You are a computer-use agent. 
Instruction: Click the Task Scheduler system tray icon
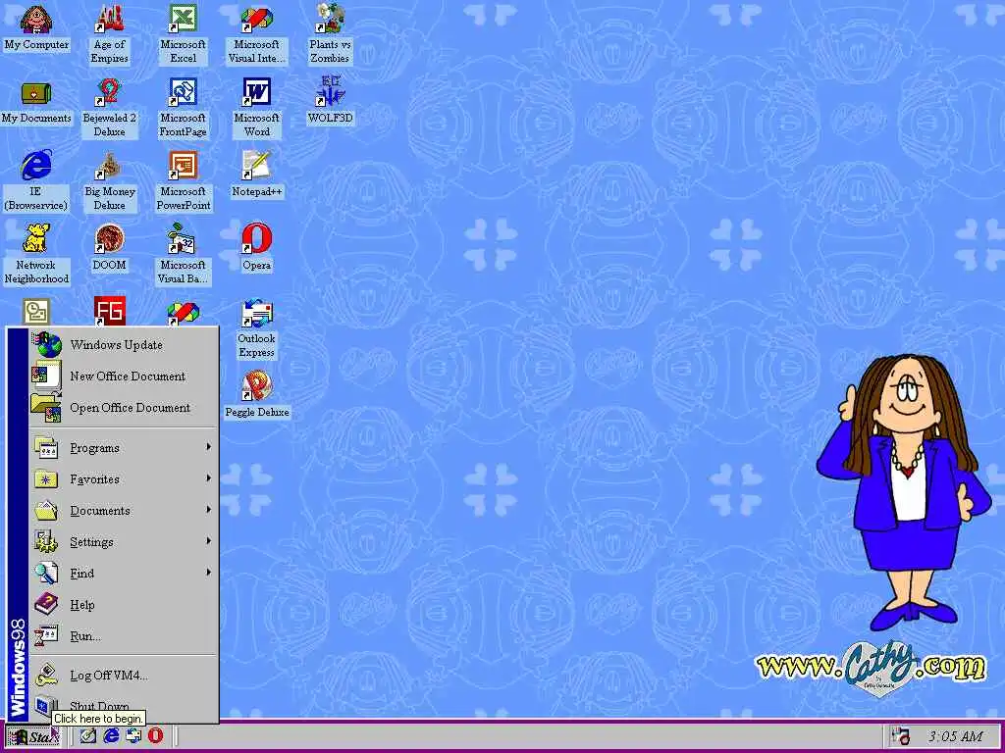point(901,736)
